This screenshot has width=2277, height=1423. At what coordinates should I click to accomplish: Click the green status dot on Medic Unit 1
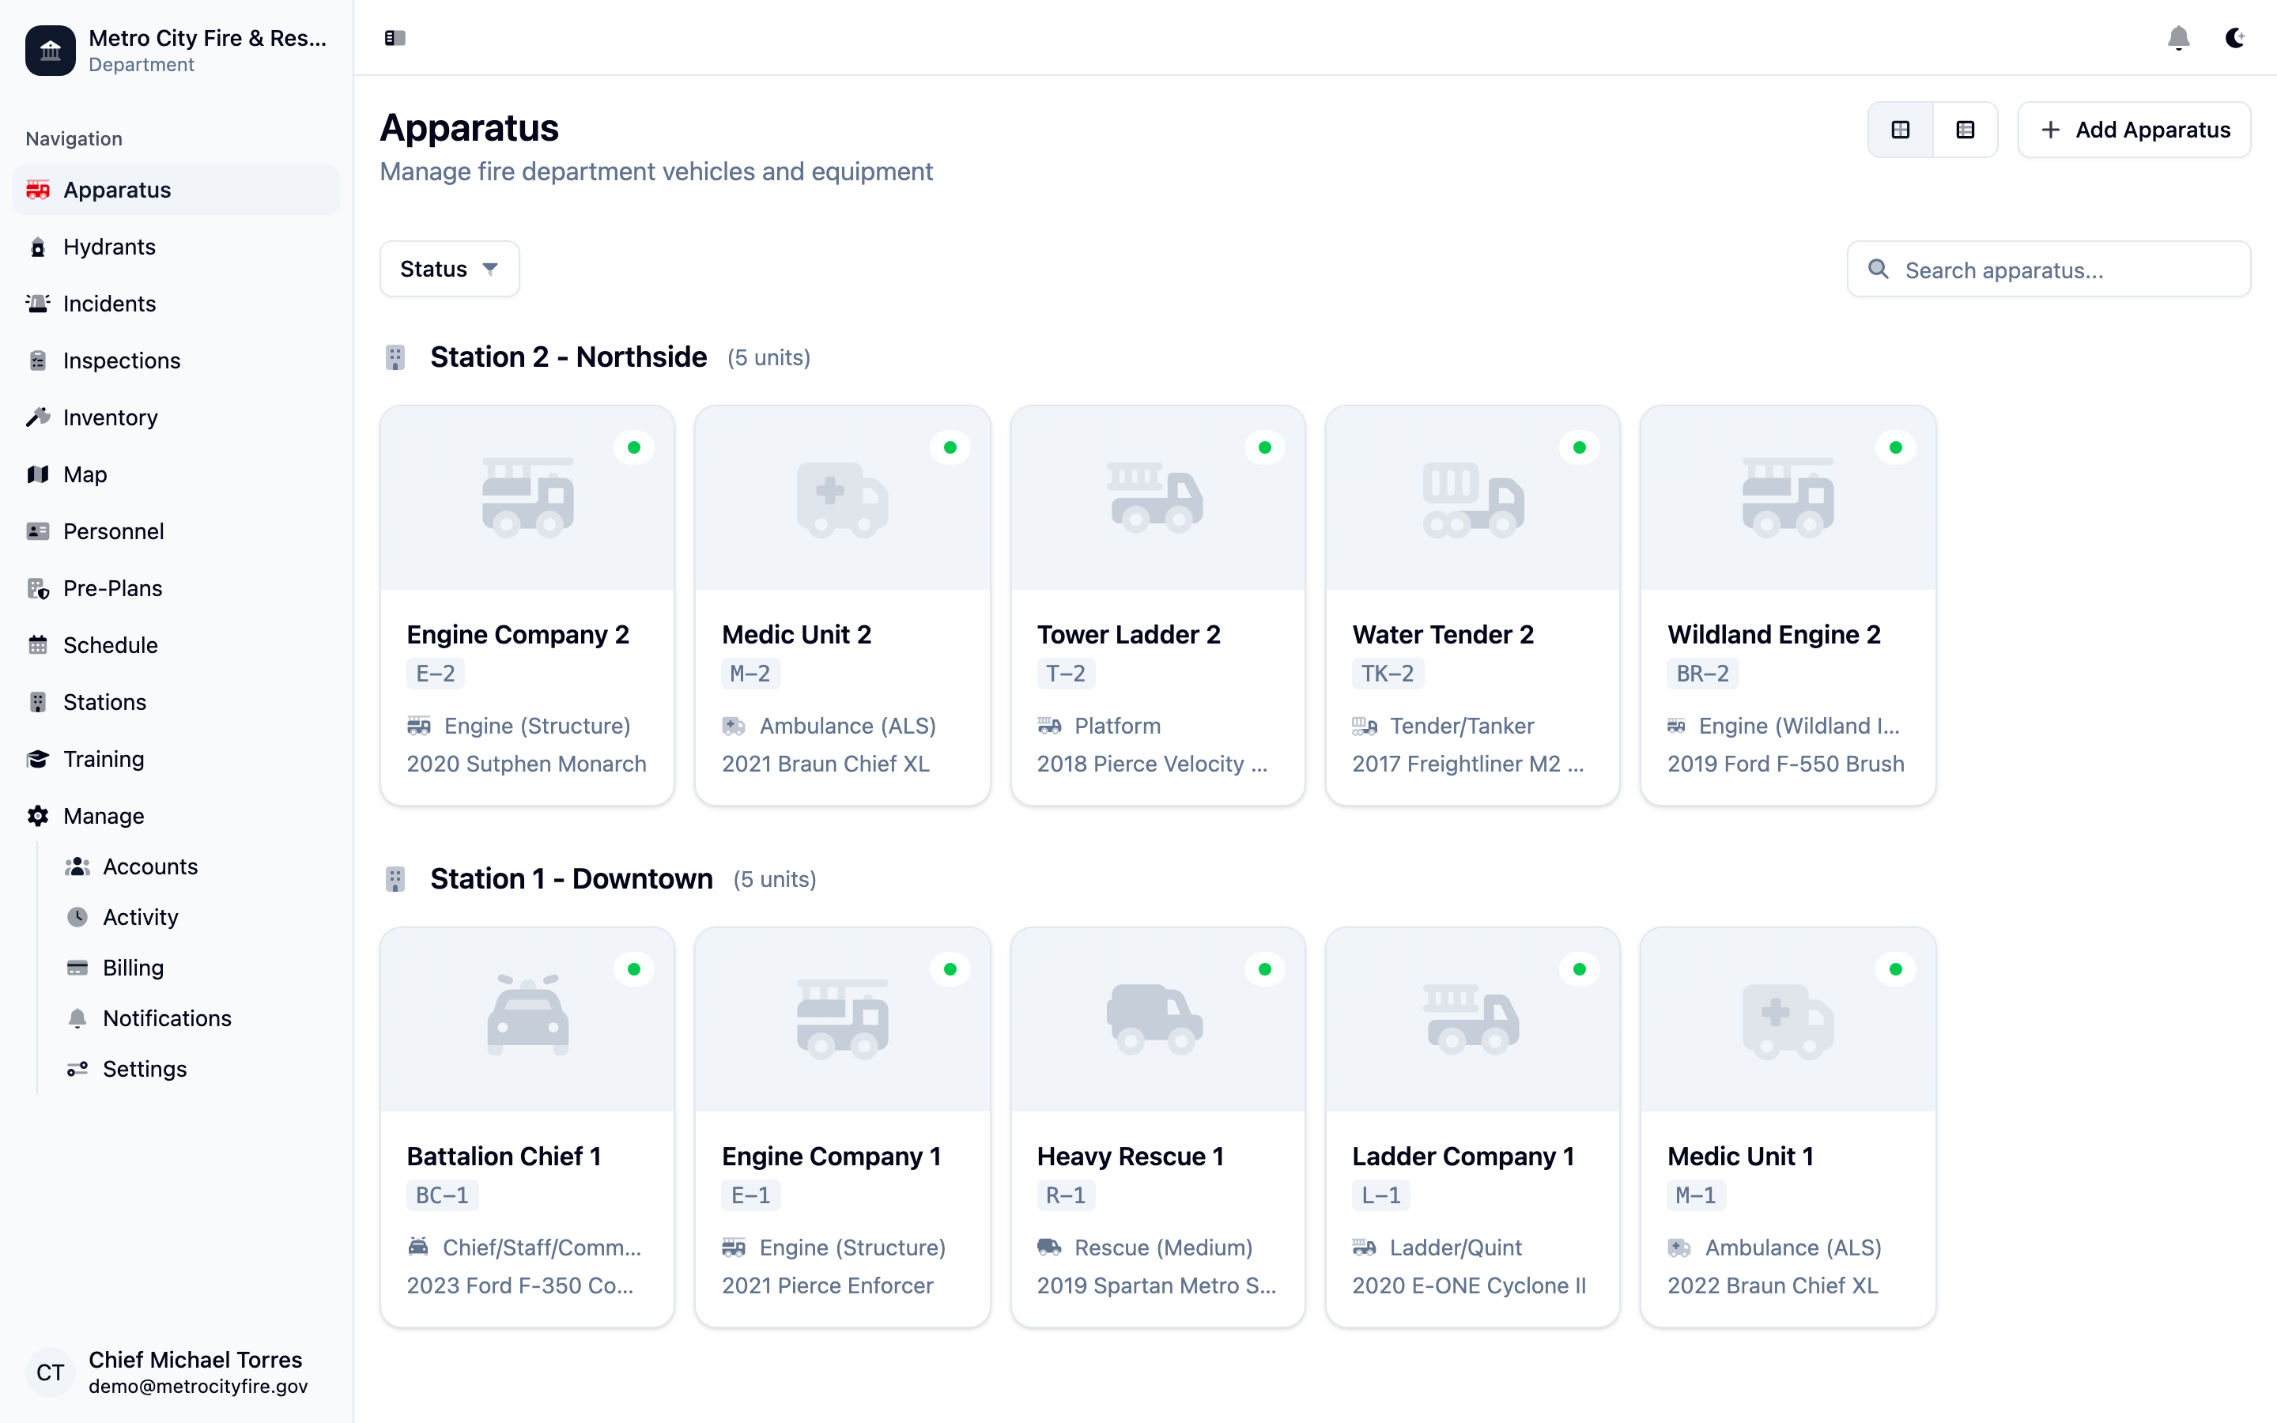1895,968
